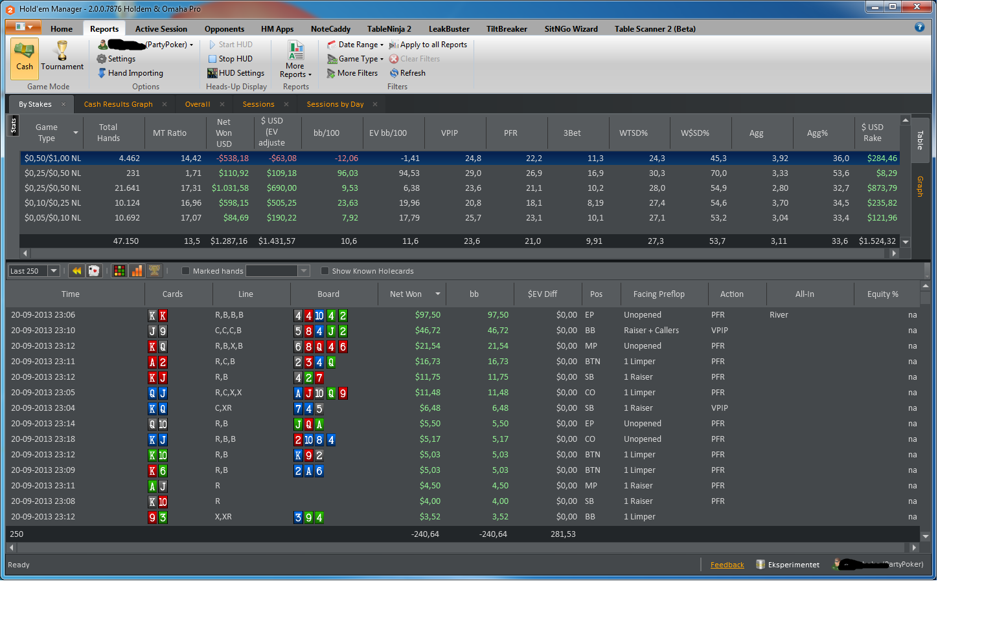Select hand at 20-09-2013 23:06
The width and height of the screenshot is (995, 621).
coord(463,315)
